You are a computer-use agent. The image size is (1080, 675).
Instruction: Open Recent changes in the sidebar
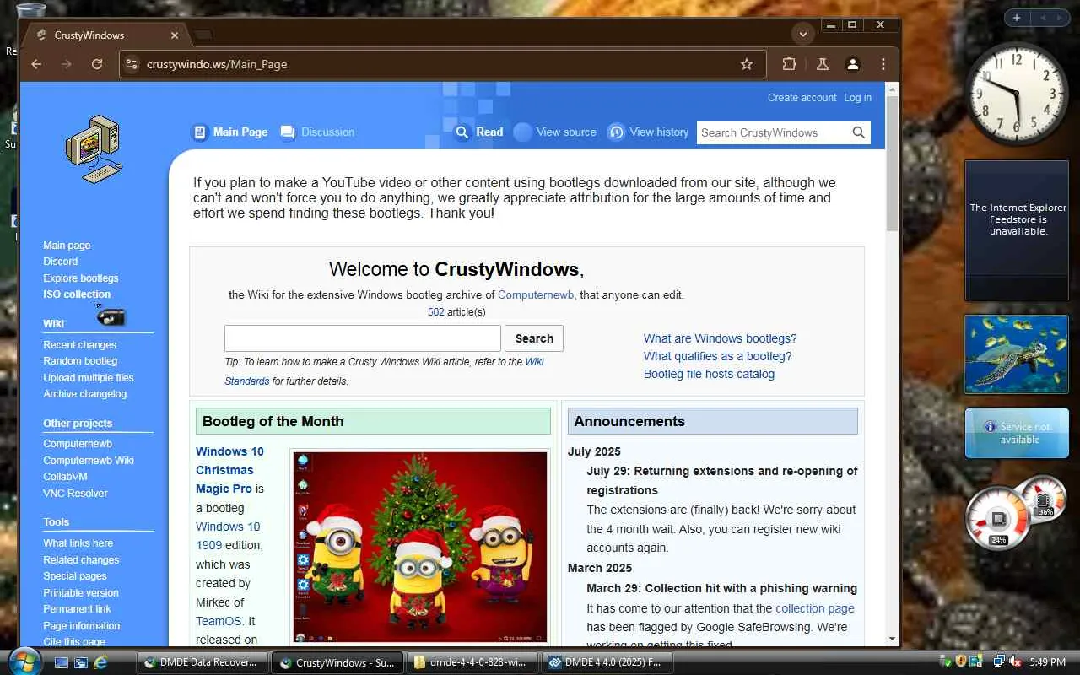coord(80,345)
